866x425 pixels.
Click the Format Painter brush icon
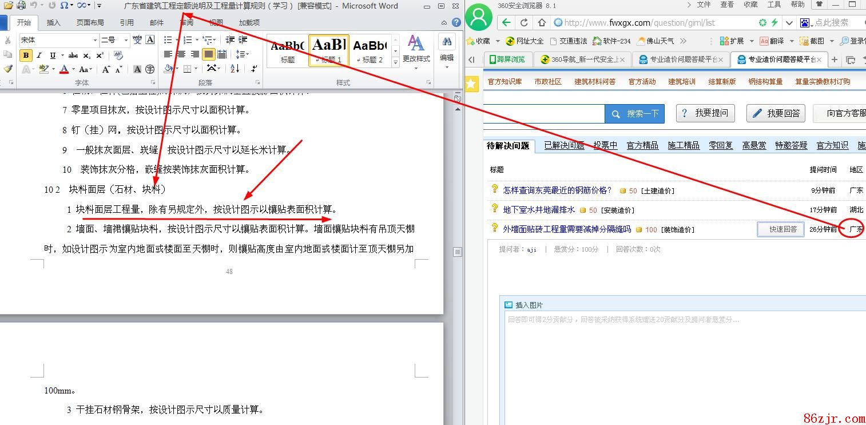(8, 69)
